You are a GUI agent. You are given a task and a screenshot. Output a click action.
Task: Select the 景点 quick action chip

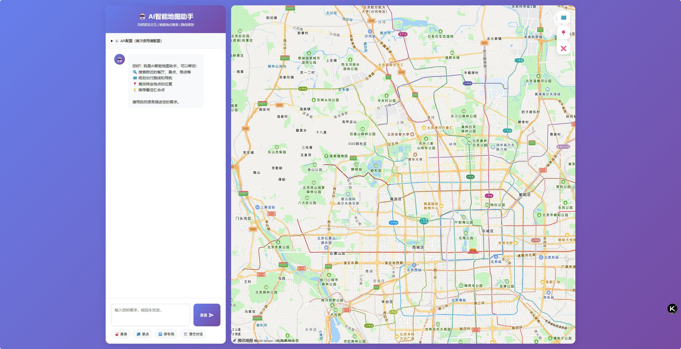point(142,334)
